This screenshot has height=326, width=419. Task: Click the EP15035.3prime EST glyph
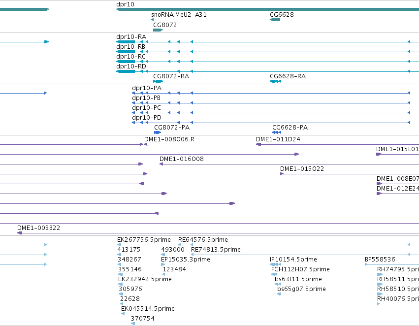click(x=163, y=264)
